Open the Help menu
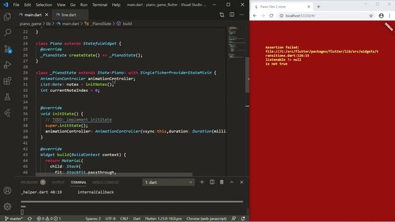395x222 pixels. [116, 5]
